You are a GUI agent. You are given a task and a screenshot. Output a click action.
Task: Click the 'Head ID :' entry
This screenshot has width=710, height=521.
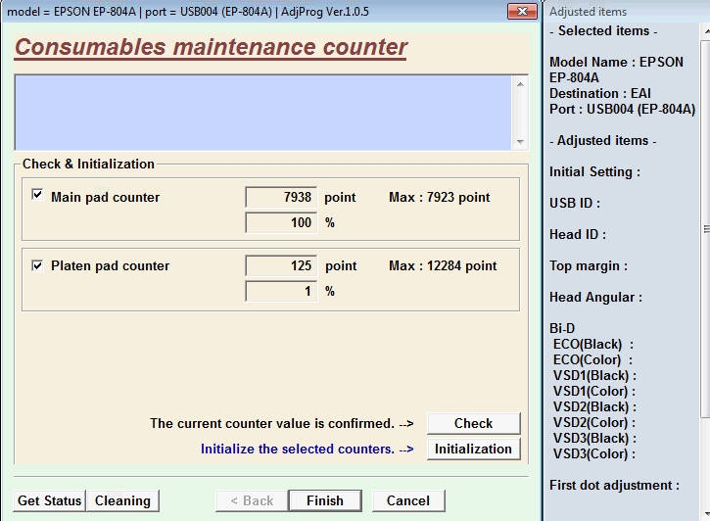click(578, 234)
